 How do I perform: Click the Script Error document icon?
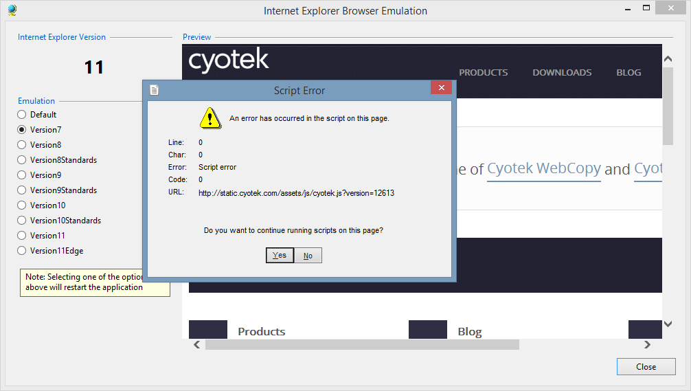154,91
